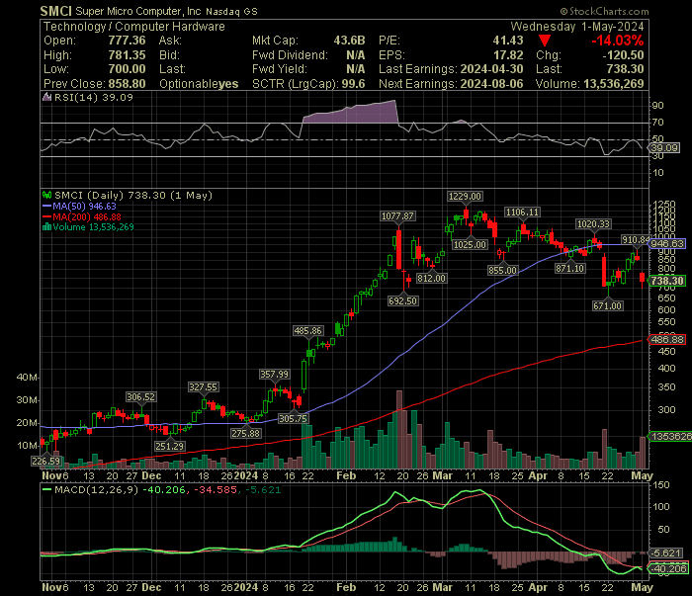Click the Low price 700.00
The image size is (692, 596).
click(x=128, y=69)
